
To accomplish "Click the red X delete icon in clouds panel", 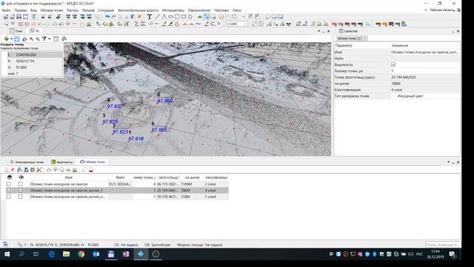I will tap(13, 170).
